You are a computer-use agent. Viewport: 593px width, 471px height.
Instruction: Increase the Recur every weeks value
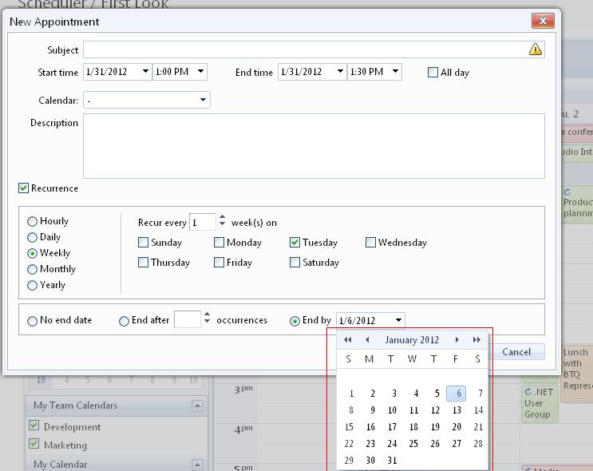[223, 217]
